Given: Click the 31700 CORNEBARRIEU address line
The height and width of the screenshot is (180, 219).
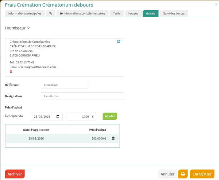Looking at the screenshot, I should (25, 55).
